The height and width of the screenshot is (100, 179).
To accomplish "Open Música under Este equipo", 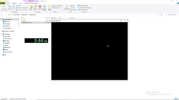I will pos(6,45).
